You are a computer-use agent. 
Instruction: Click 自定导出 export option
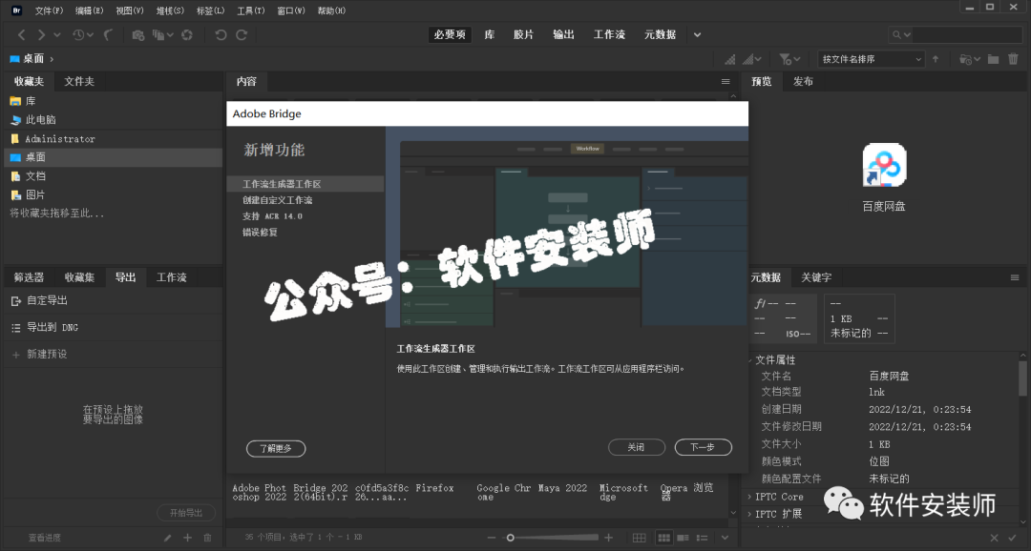click(113, 301)
